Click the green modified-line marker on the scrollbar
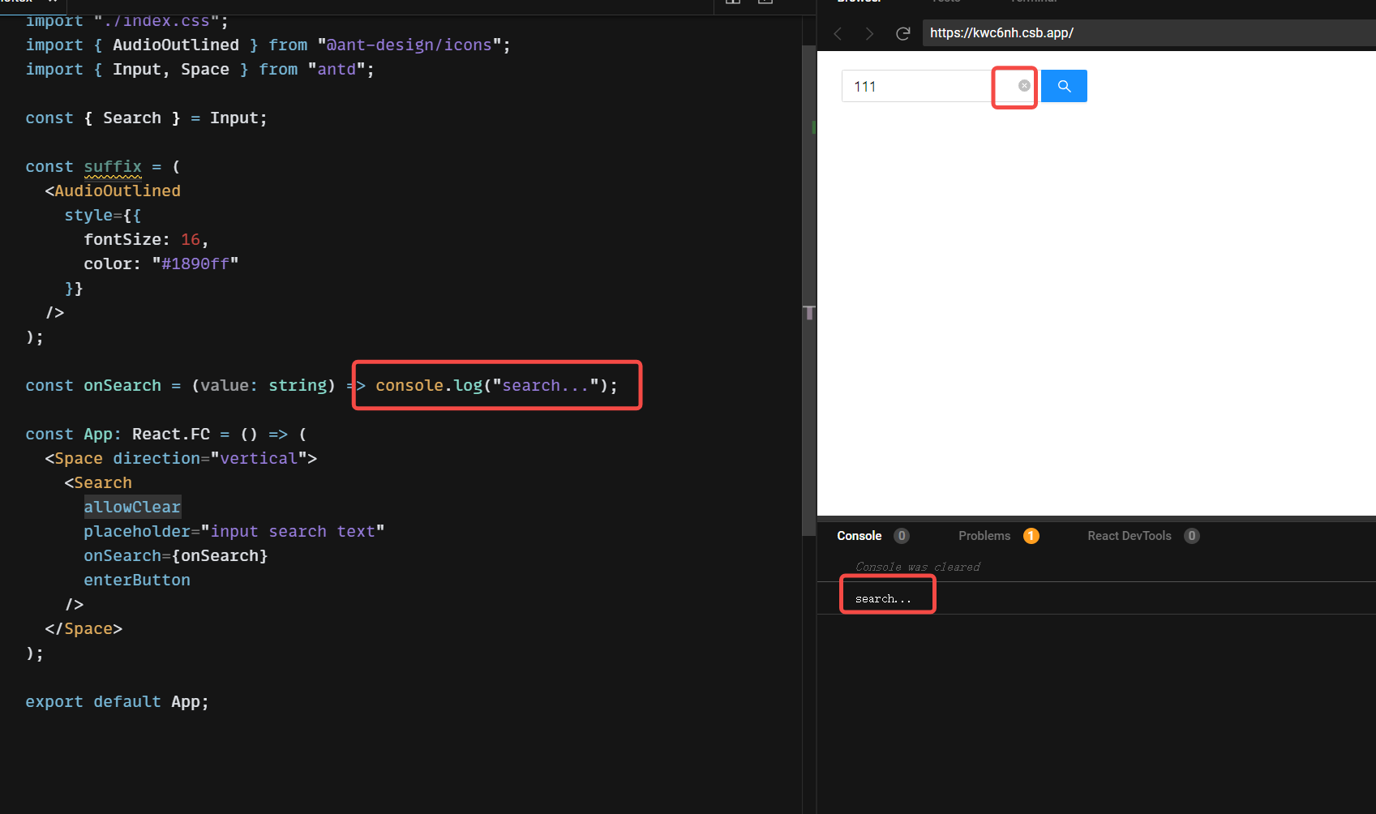Viewport: 1376px width, 814px height. click(813, 127)
